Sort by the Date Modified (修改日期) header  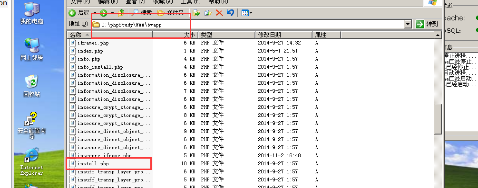283,35
